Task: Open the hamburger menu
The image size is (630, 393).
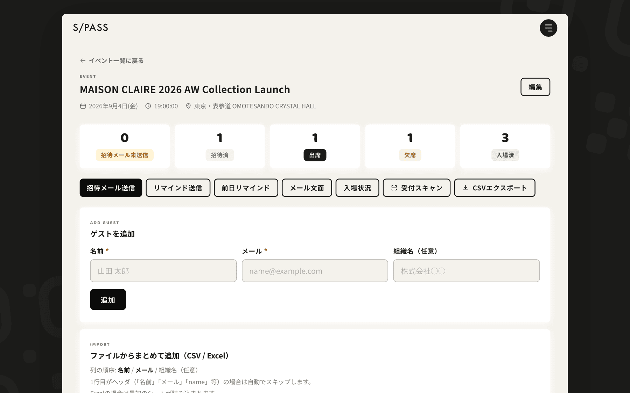Action: pyautogui.click(x=548, y=28)
